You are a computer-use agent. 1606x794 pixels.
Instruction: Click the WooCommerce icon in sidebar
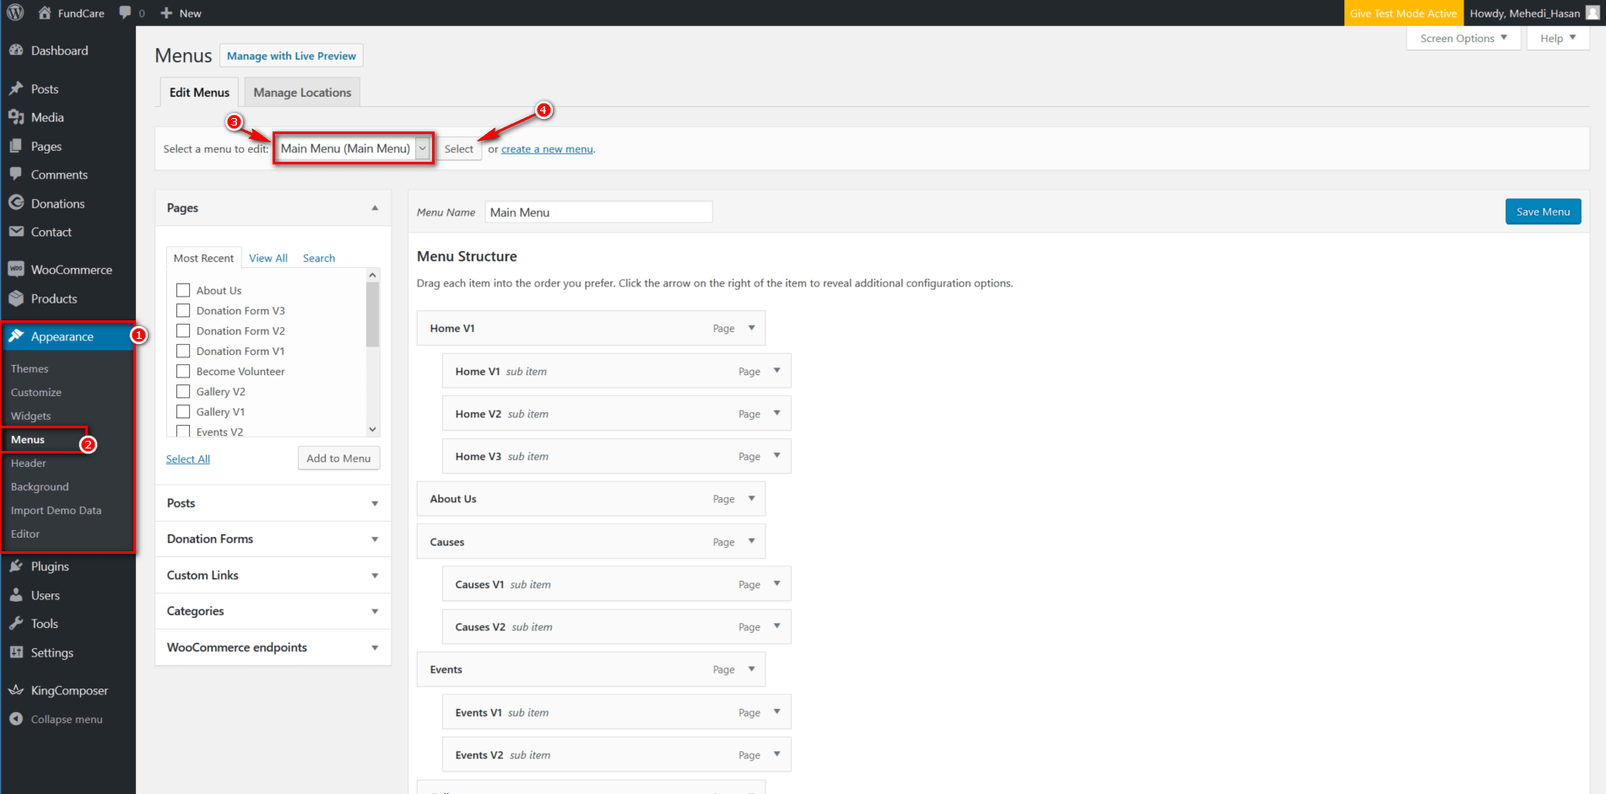pos(16,270)
